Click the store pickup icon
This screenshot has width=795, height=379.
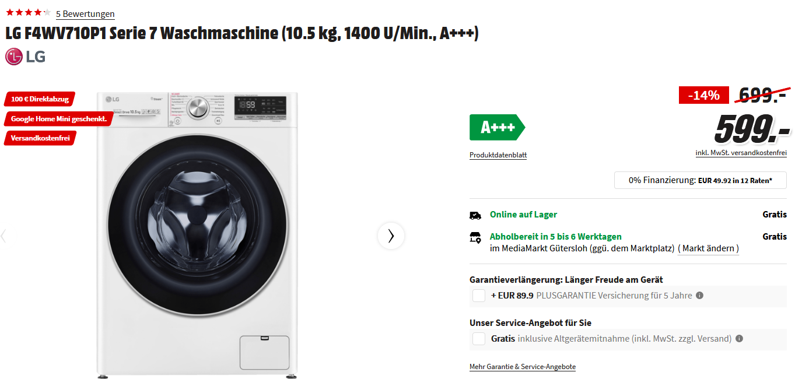point(475,237)
